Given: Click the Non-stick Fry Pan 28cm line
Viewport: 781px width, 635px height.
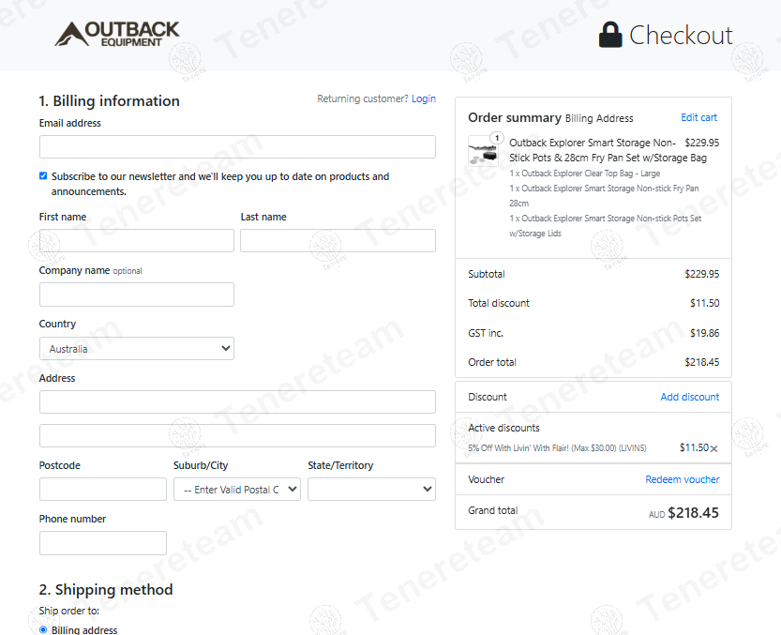Looking at the screenshot, I should [x=604, y=196].
